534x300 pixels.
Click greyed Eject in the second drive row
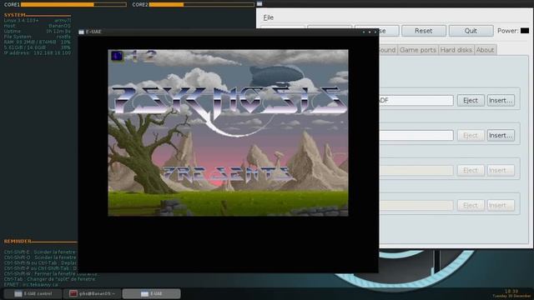click(471, 135)
